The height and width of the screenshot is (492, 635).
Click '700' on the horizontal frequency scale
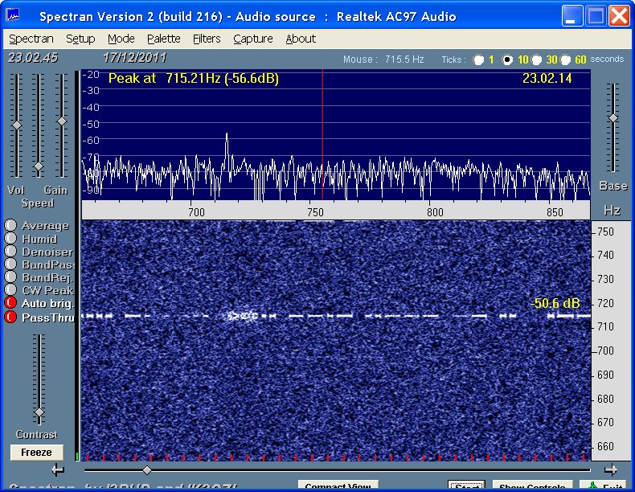pos(196,212)
